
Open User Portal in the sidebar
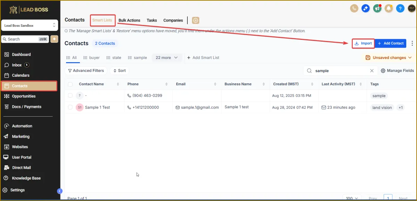[29, 157]
